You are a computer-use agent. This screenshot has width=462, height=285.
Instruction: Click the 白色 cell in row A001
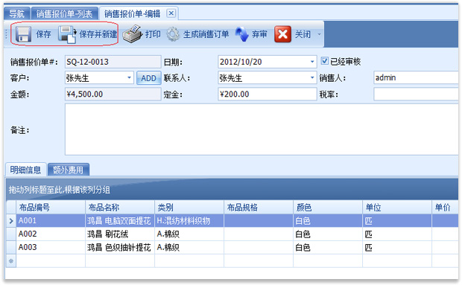pyautogui.click(x=328, y=220)
